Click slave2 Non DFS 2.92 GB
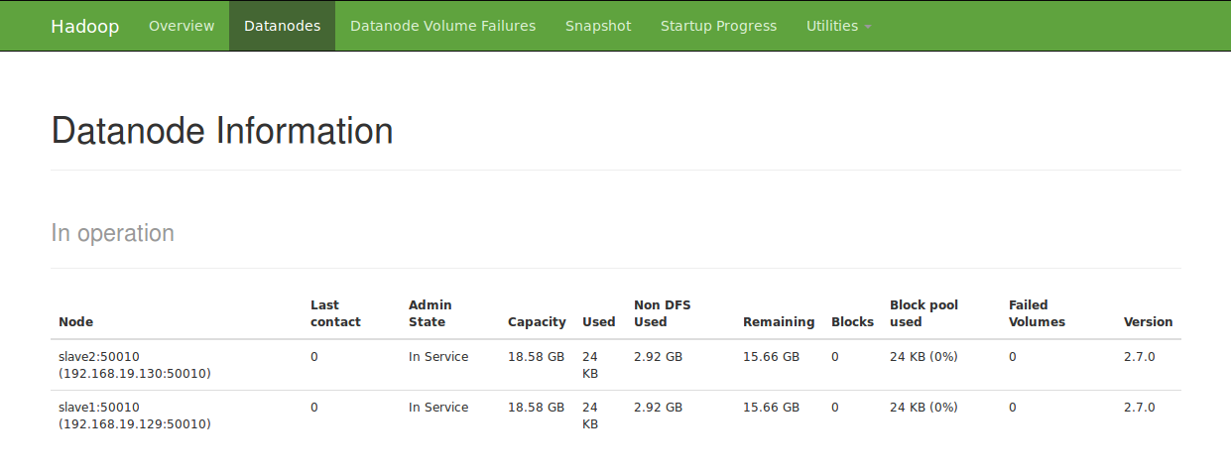The width and height of the screenshot is (1231, 475). [x=658, y=357]
